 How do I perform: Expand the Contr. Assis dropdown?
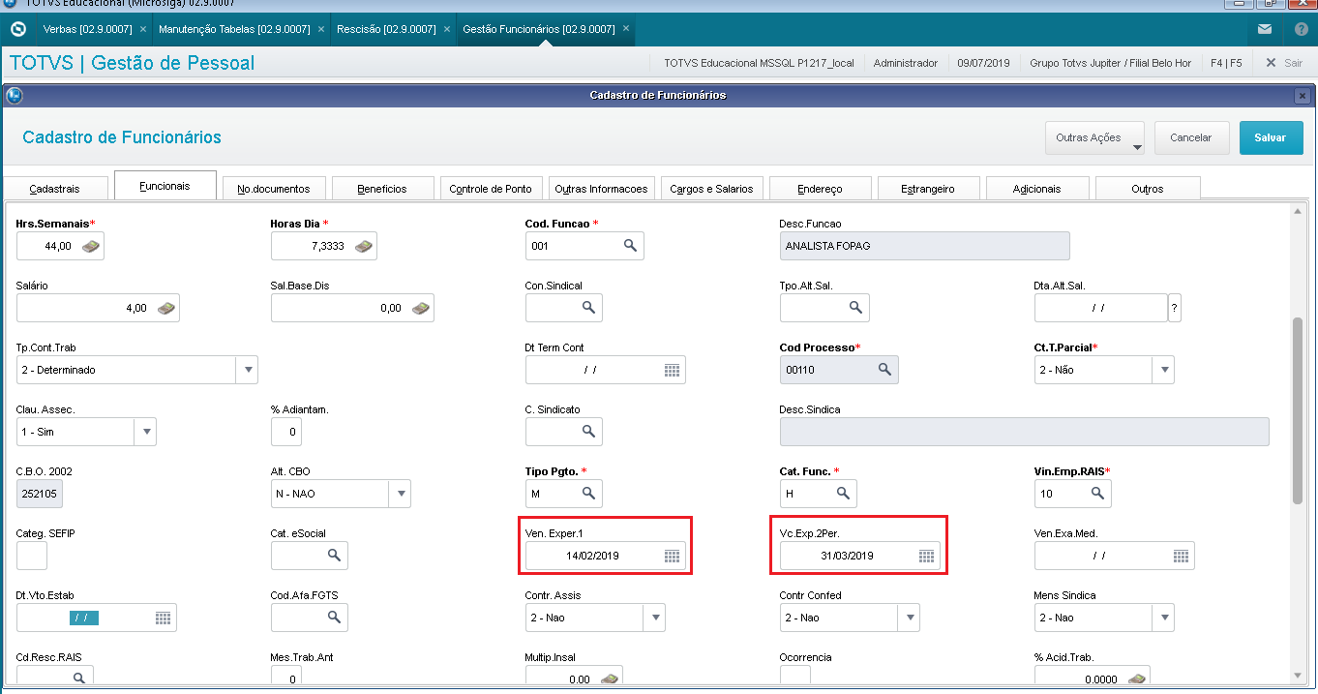tap(655, 618)
